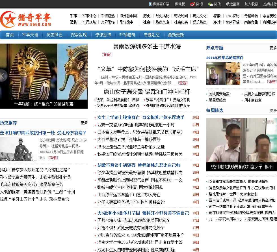Open the 周永康被查 topic link

(253, 100)
